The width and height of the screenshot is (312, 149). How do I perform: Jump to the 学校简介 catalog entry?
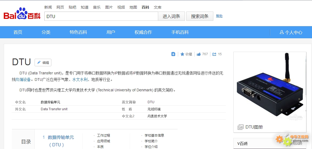tap(151, 141)
